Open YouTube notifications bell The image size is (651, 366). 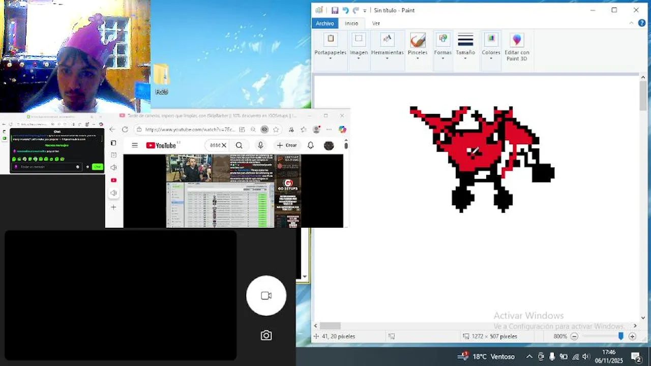click(310, 145)
